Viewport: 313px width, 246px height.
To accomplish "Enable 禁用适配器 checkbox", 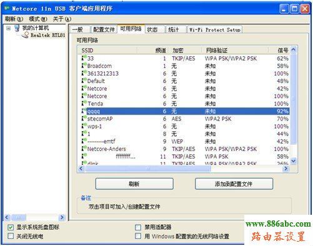I will [138, 227].
